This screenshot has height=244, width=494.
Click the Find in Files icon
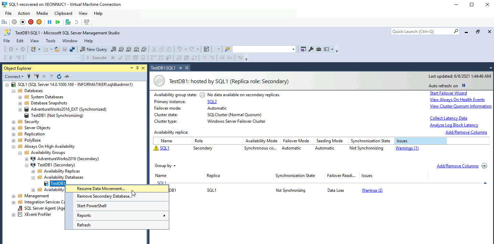tap(227, 49)
